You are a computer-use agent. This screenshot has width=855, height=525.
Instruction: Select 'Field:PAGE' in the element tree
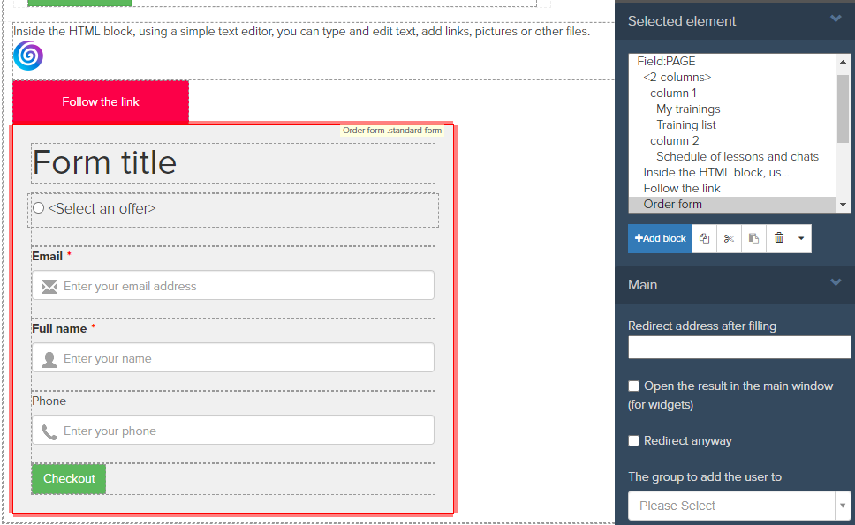[x=666, y=62]
